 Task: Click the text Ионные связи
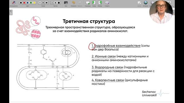point(105,56)
